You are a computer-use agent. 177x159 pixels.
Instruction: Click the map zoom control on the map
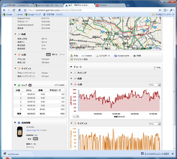75,26
